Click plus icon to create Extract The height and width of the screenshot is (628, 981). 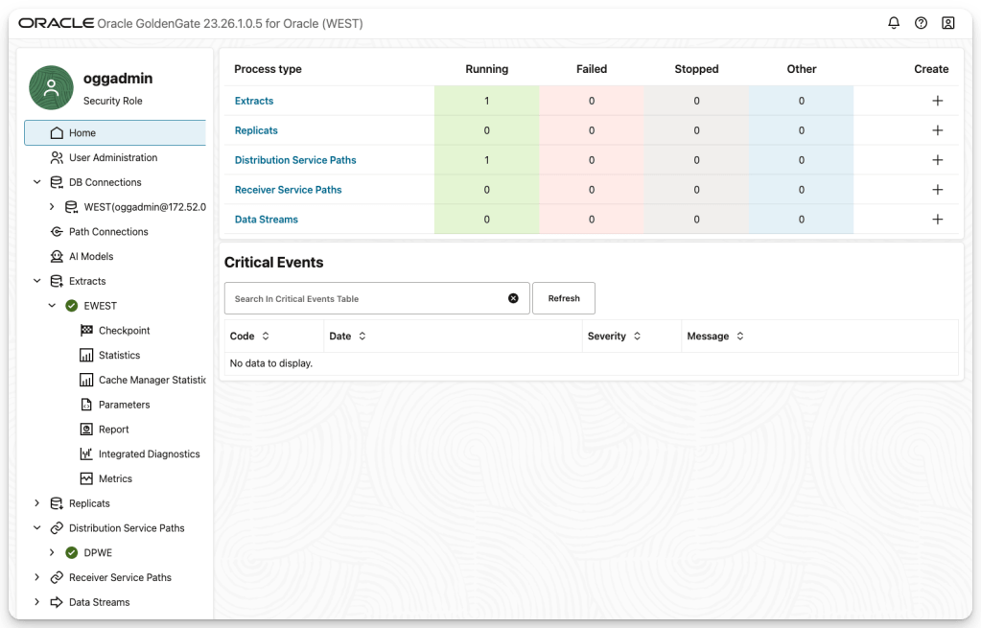pyautogui.click(x=937, y=101)
